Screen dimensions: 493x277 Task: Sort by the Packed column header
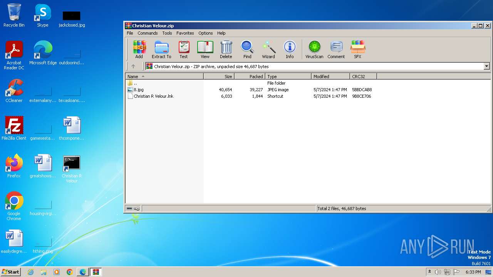[250, 77]
